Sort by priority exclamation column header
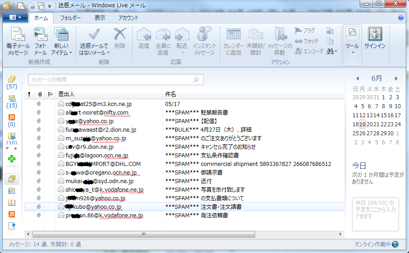The width and height of the screenshot is (409, 253). click(29, 94)
